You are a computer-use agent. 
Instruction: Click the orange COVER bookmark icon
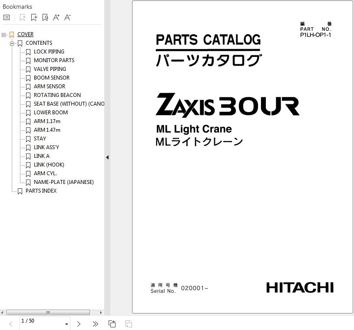[12, 35]
